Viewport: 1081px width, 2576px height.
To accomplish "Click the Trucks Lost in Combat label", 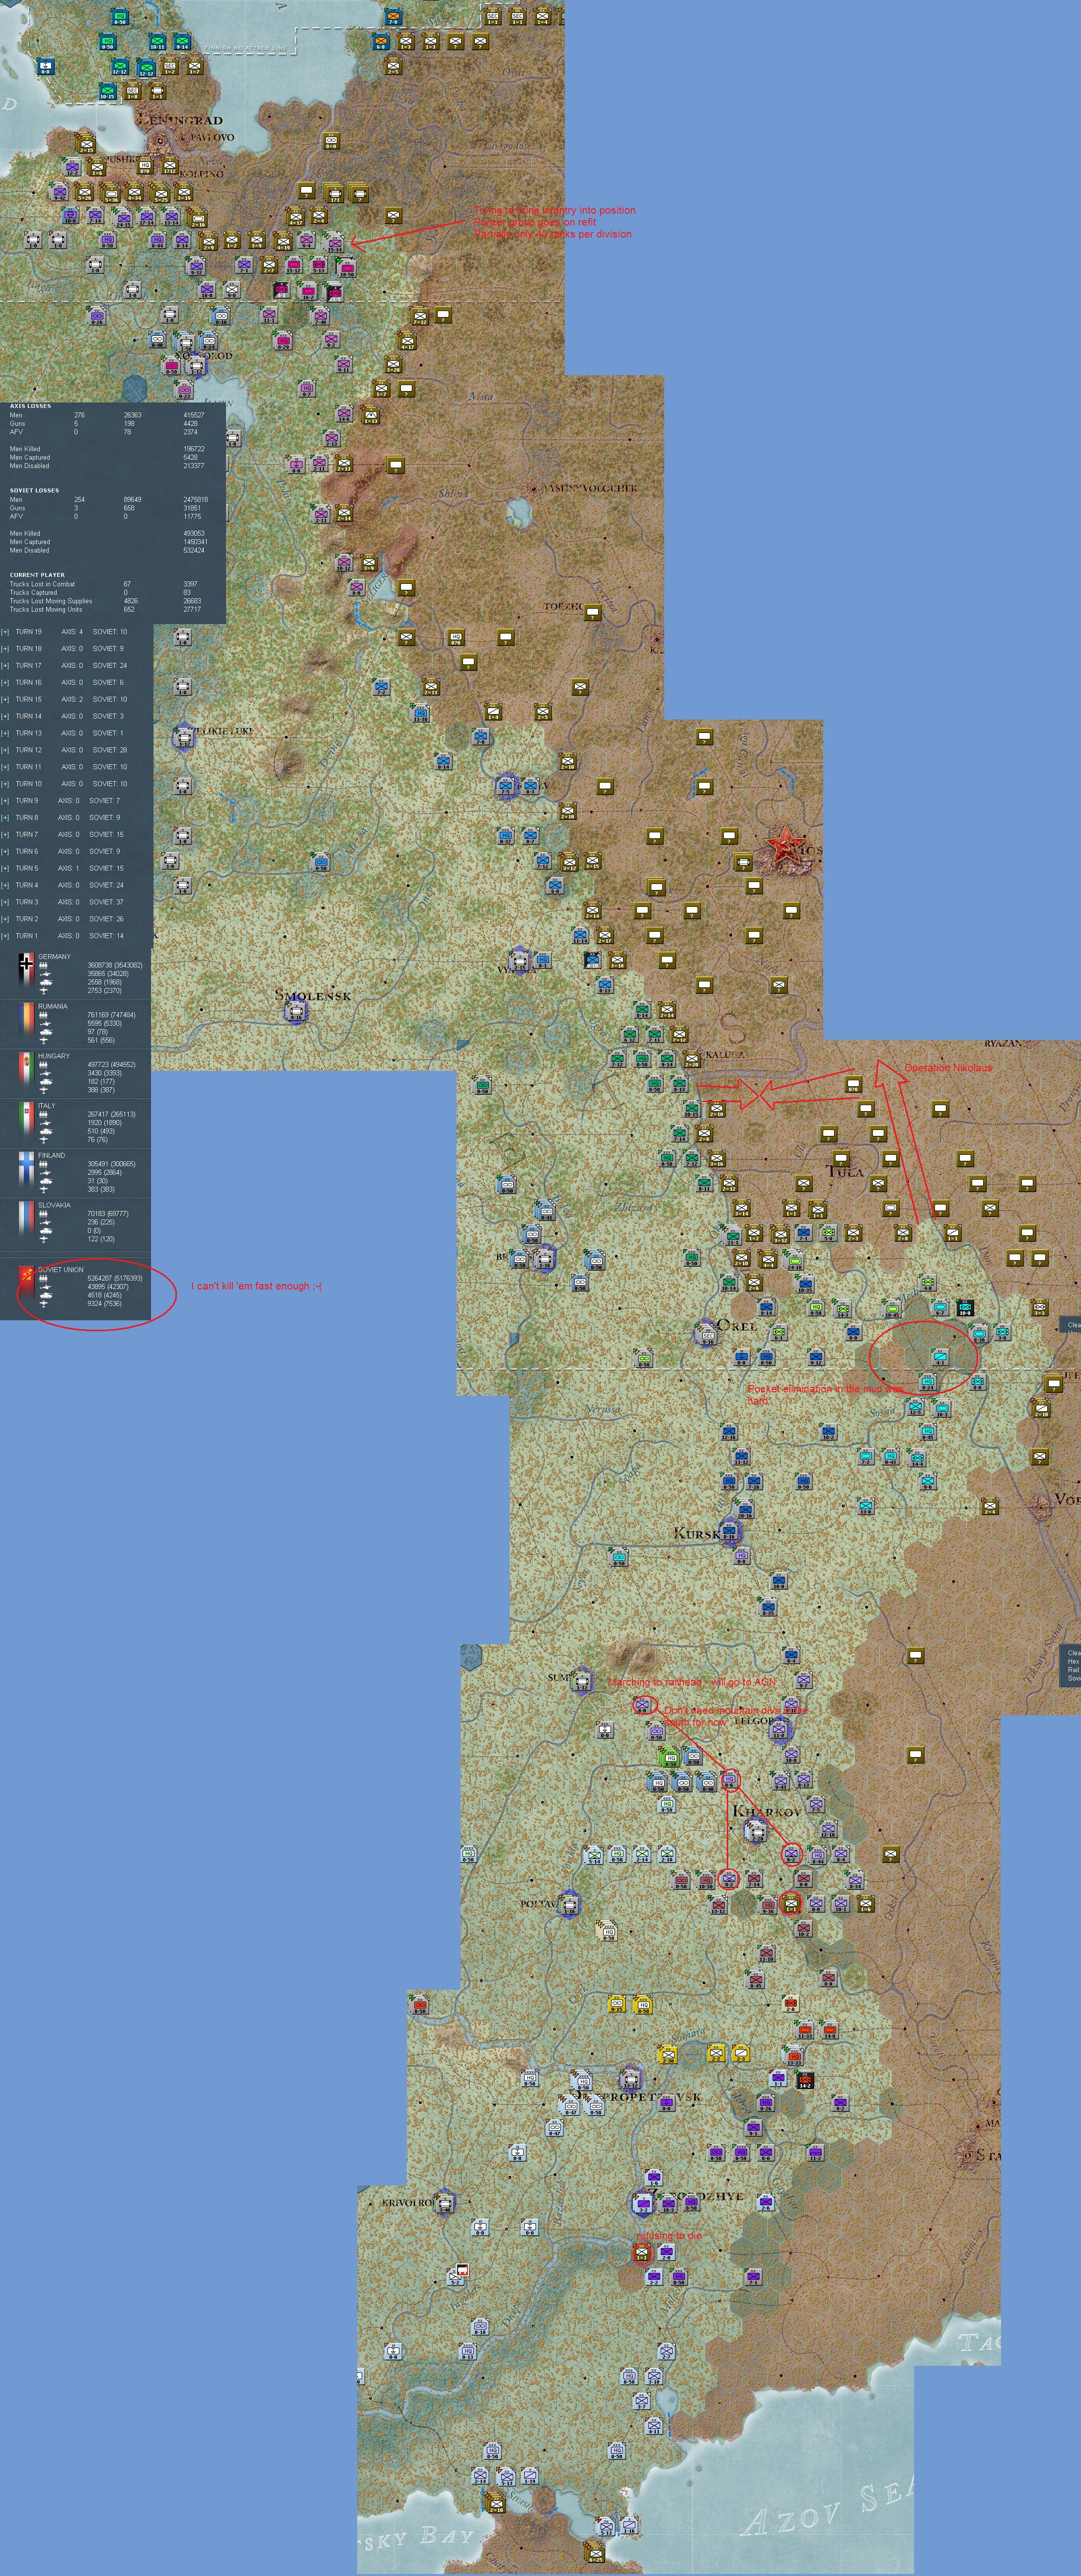I will pyautogui.click(x=42, y=584).
